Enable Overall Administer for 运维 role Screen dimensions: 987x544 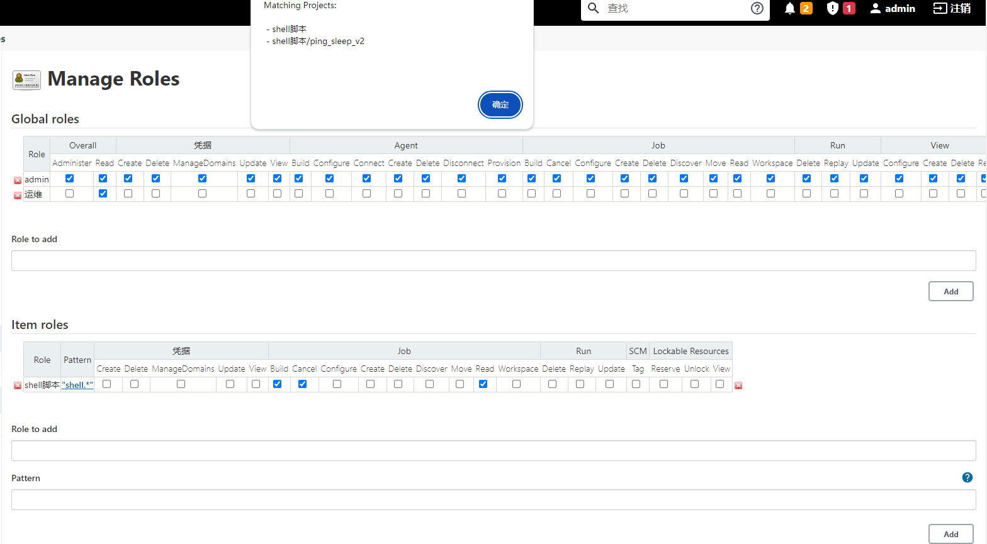[x=70, y=194]
